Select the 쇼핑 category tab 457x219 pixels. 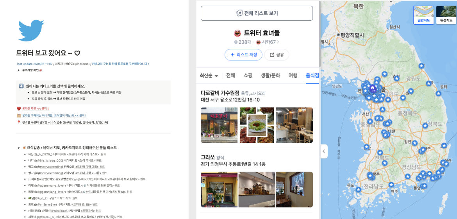[248, 75]
